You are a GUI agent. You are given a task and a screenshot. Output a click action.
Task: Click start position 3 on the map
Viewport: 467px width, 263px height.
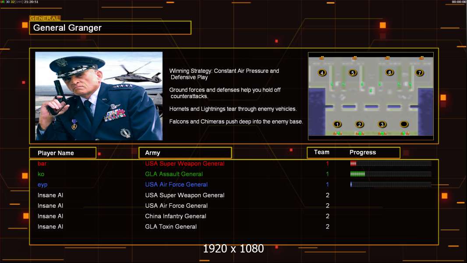[x=382, y=124]
